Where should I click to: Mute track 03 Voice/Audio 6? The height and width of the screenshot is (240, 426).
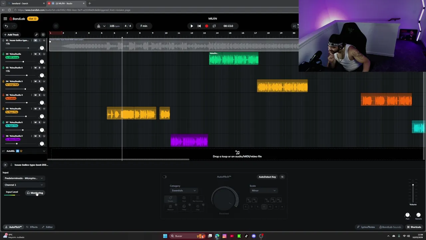pos(35,68)
